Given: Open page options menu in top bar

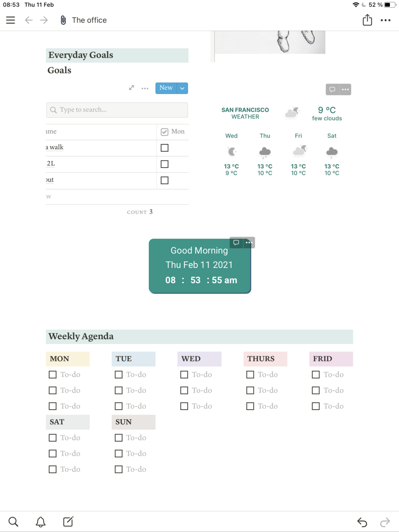Looking at the screenshot, I should pyautogui.click(x=386, y=20).
